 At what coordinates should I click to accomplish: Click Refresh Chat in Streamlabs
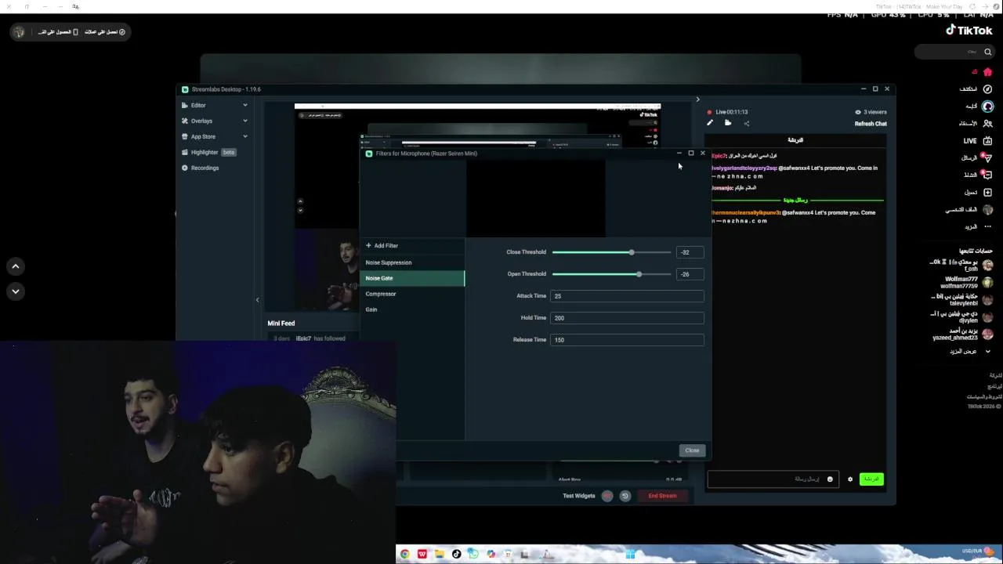click(x=871, y=124)
